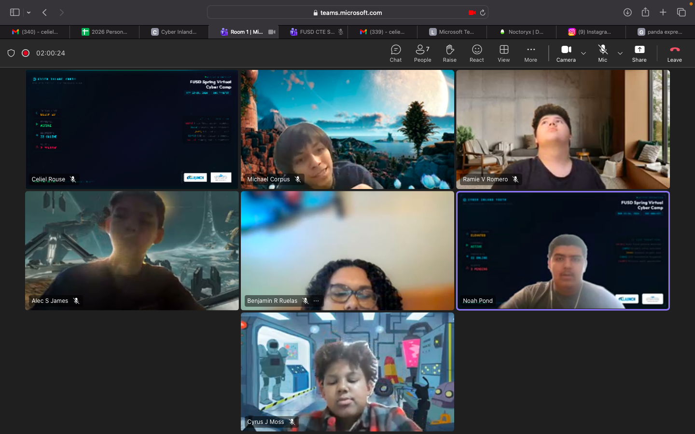The image size is (695, 434).
Task: Share your screen with Share icon
Action: click(x=639, y=53)
